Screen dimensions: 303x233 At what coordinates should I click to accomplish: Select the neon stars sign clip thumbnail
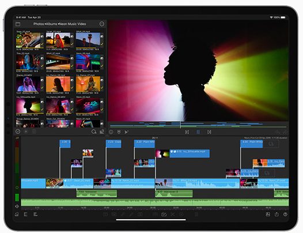click(x=88, y=106)
